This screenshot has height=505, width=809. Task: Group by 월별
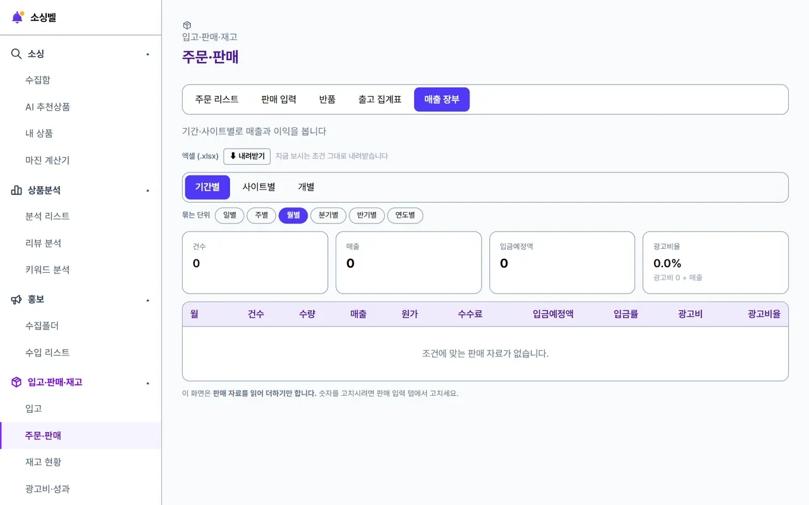(293, 215)
